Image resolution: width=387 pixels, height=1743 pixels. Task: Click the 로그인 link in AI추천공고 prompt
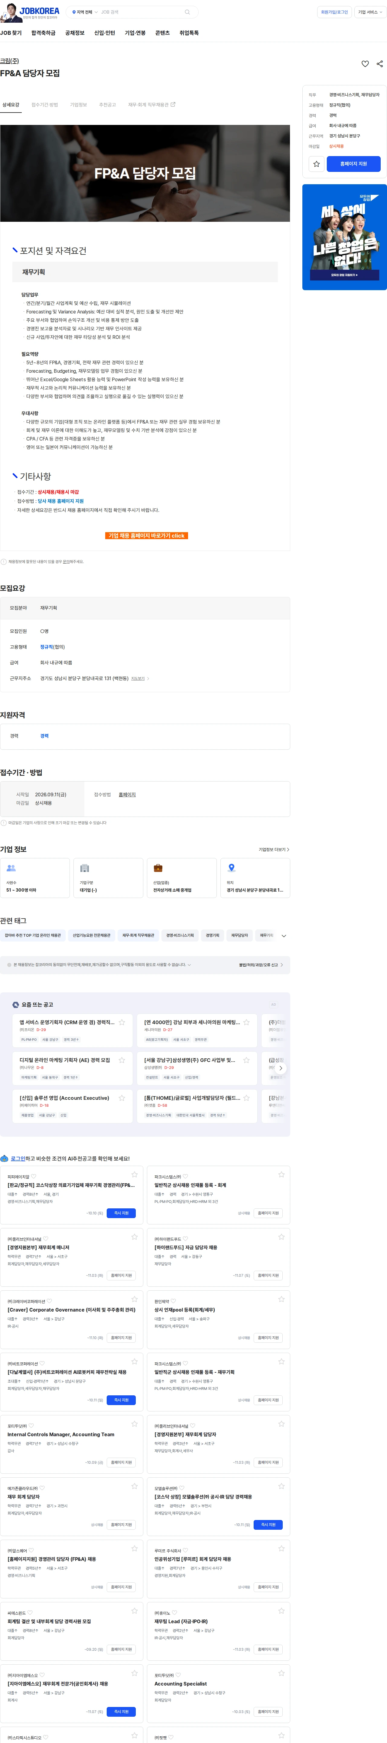[18, 1159]
